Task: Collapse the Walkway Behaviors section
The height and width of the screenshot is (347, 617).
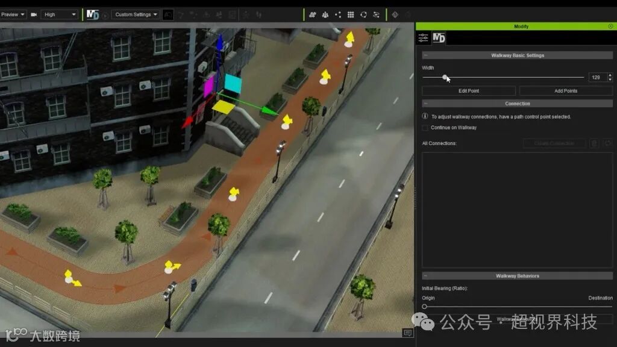Action: pyautogui.click(x=425, y=276)
